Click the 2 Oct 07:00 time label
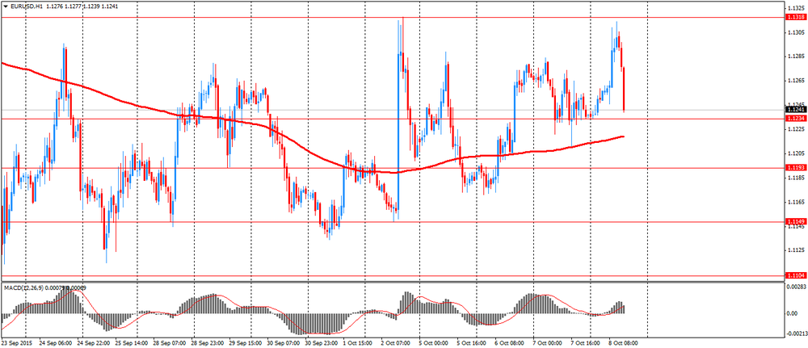Viewport: 808px width, 348px height. [398, 342]
